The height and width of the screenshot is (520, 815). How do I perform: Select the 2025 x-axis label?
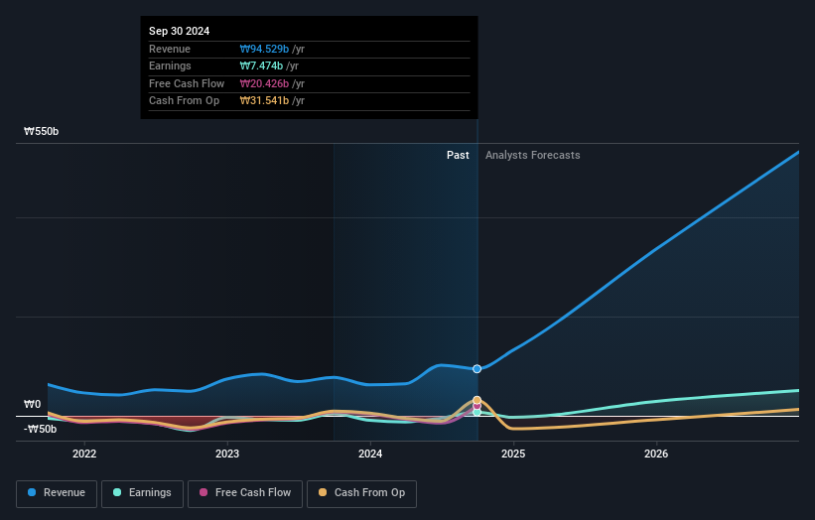[513, 454]
